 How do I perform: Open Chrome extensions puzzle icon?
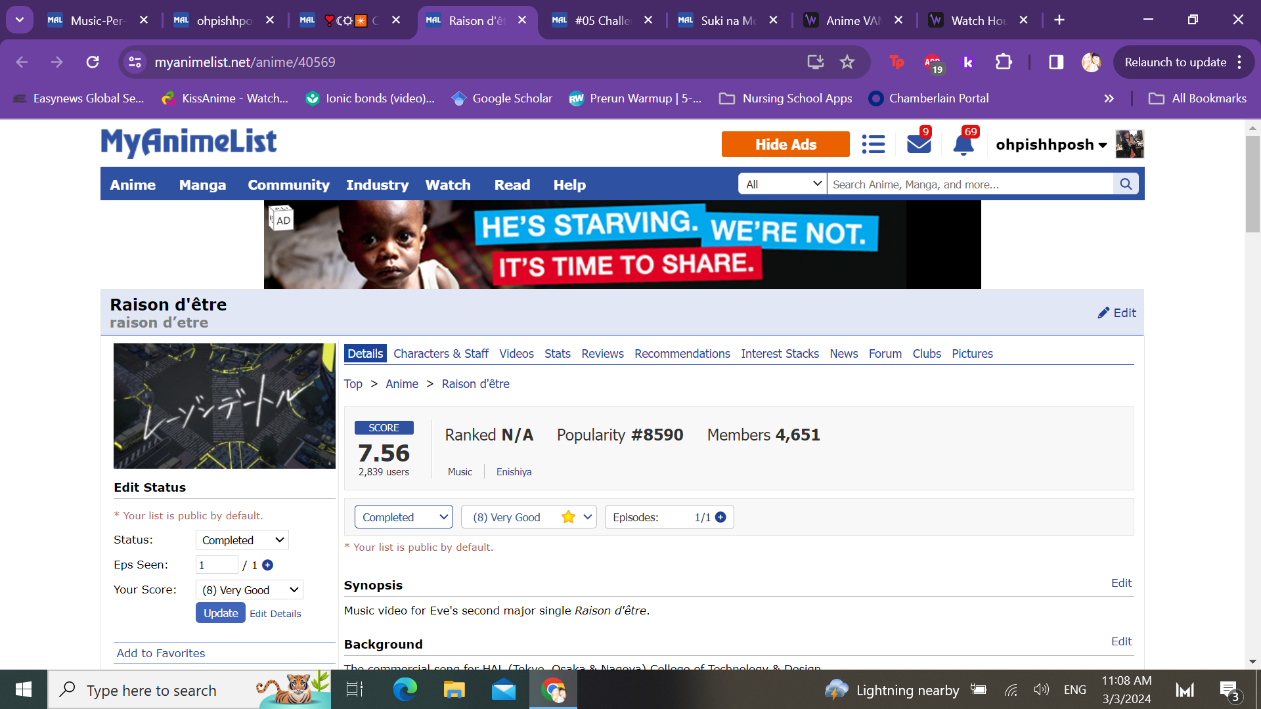pyautogui.click(x=1004, y=62)
